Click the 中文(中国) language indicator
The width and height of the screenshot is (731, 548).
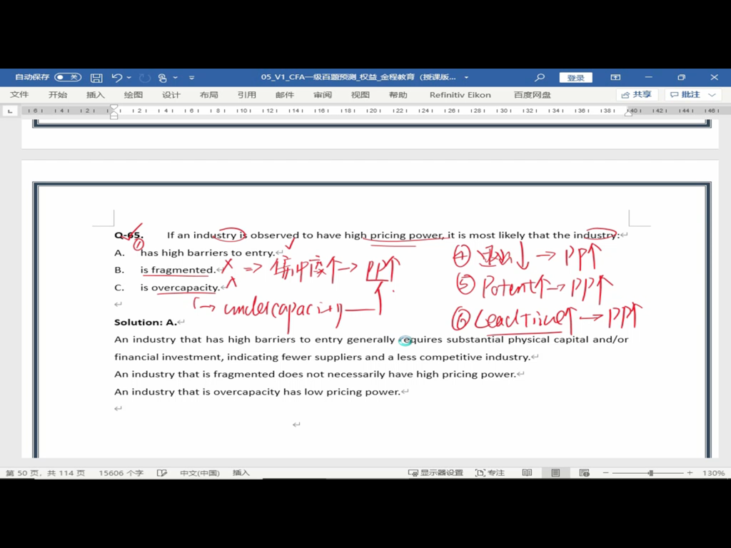pos(200,473)
